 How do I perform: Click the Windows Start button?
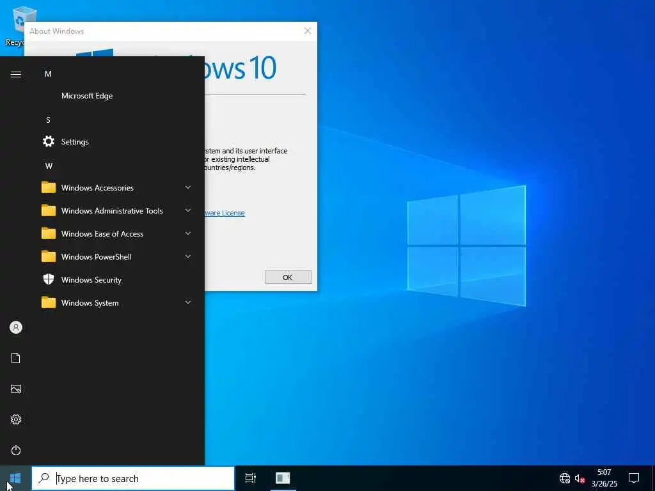[x=15, y=478]
